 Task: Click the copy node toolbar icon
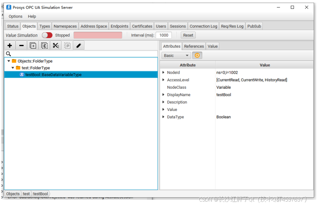(x=45, y=45)
